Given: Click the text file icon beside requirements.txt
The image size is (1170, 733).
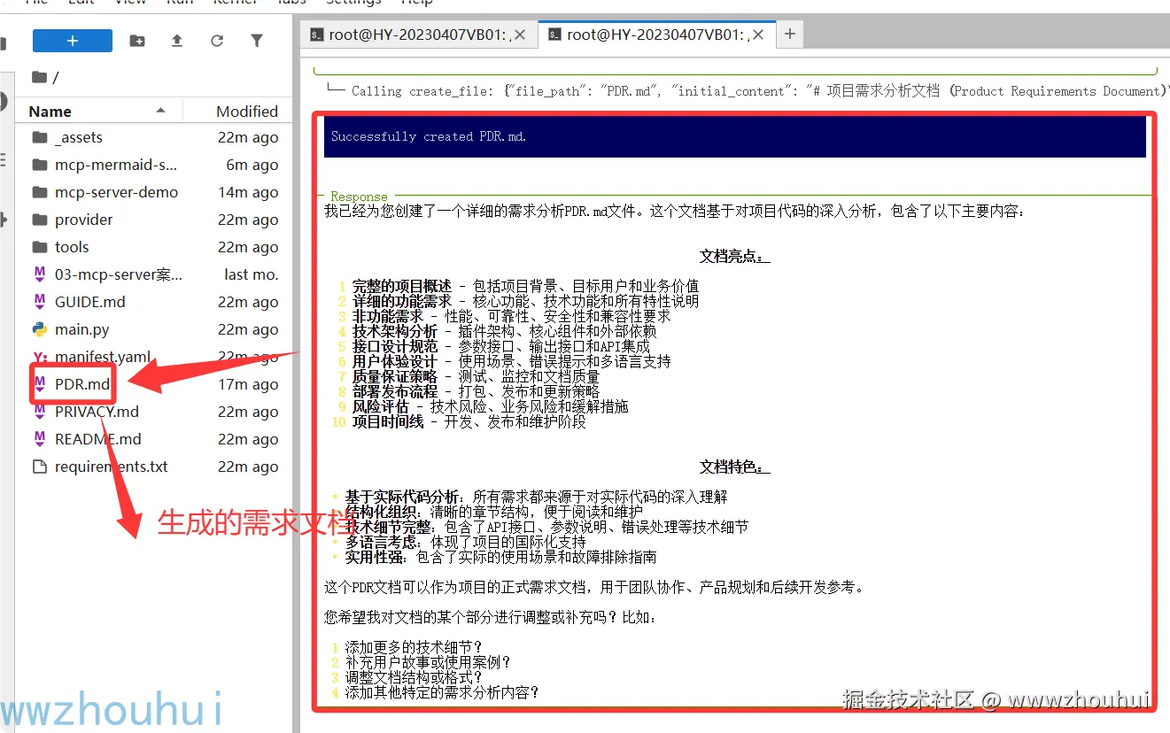Looking at the screenshot, I should 39,467.
